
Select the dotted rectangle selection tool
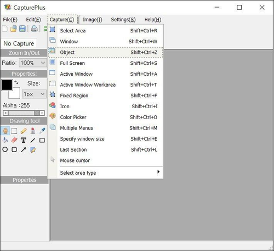14,131
